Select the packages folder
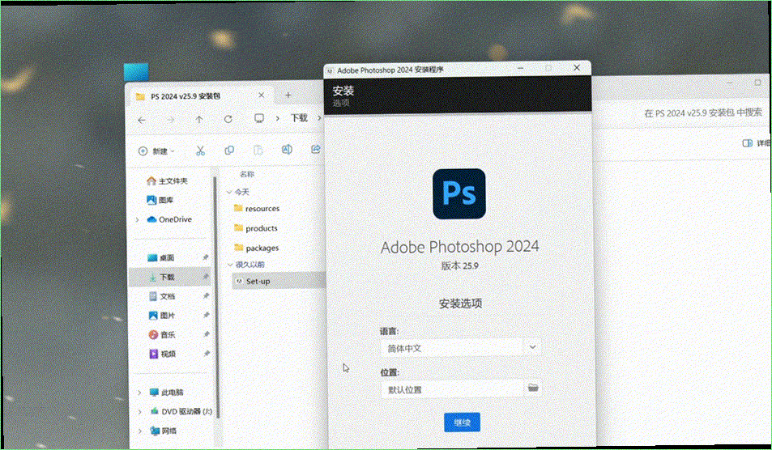 pyautogui.click(x=257, y=248)
